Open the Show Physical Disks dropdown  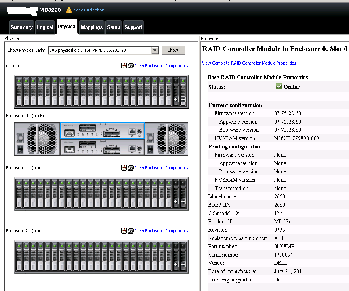(155, 51)
